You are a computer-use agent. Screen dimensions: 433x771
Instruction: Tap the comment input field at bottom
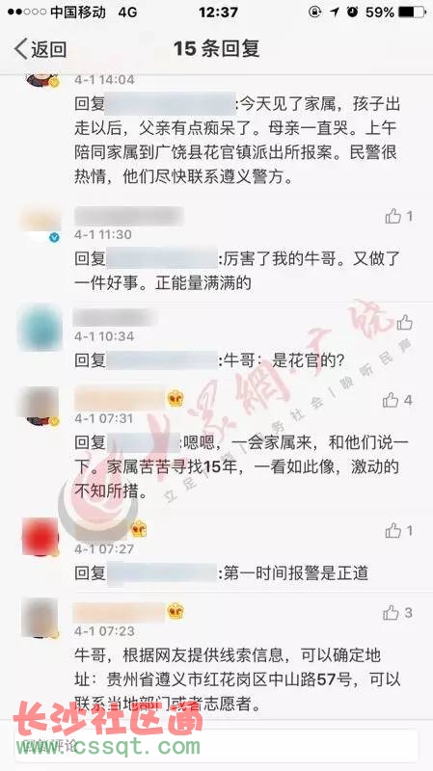[x=216, y=746]
